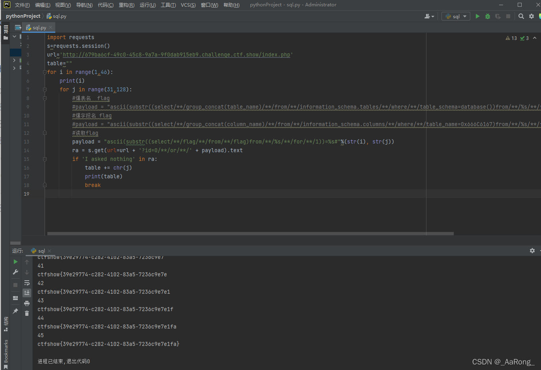Viewport: 541px width, 370px height.
Task: Open the 视图(V) menu
Action: click(x=63, y=5)
